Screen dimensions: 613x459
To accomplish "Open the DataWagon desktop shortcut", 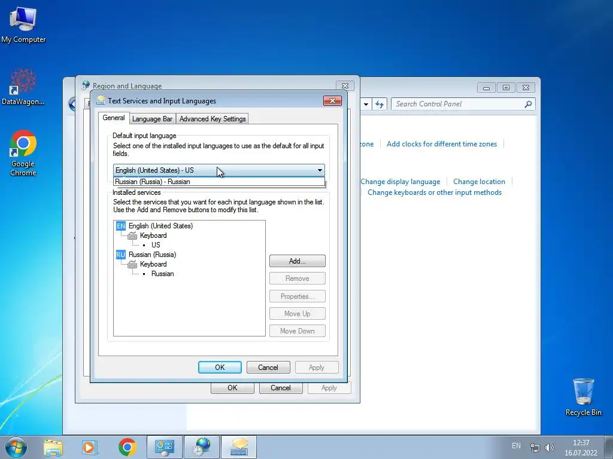I will (23, 87).
